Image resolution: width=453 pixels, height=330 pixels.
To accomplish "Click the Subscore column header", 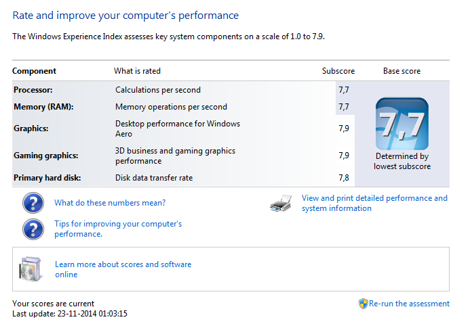I will coord(338,71).
